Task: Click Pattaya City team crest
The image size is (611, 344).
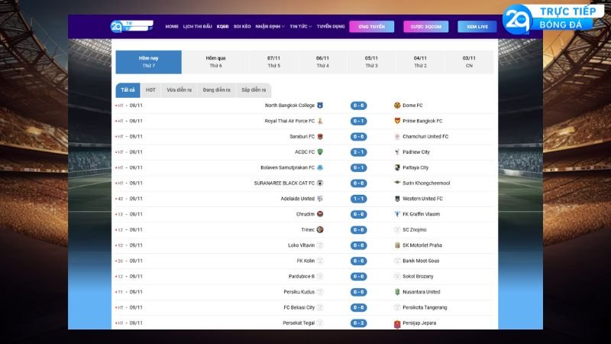Action: tap(397, 167)
